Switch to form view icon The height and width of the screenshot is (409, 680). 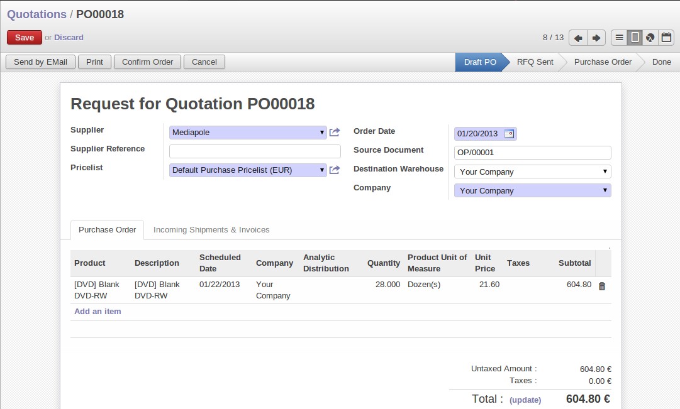click(x=635, y=38)
